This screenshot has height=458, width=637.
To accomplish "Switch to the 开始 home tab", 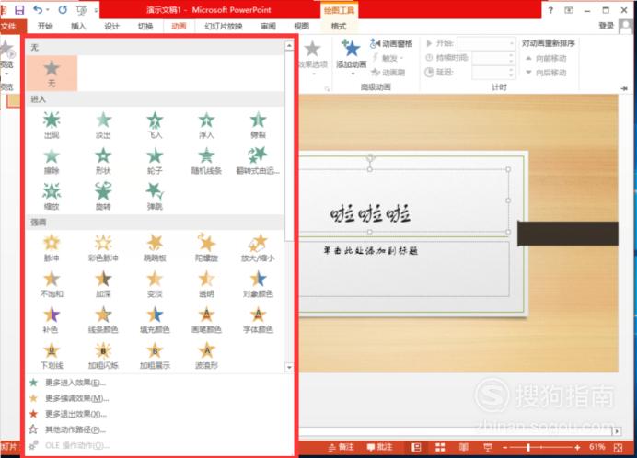I will pyautogui.click(x=45, y=27).
